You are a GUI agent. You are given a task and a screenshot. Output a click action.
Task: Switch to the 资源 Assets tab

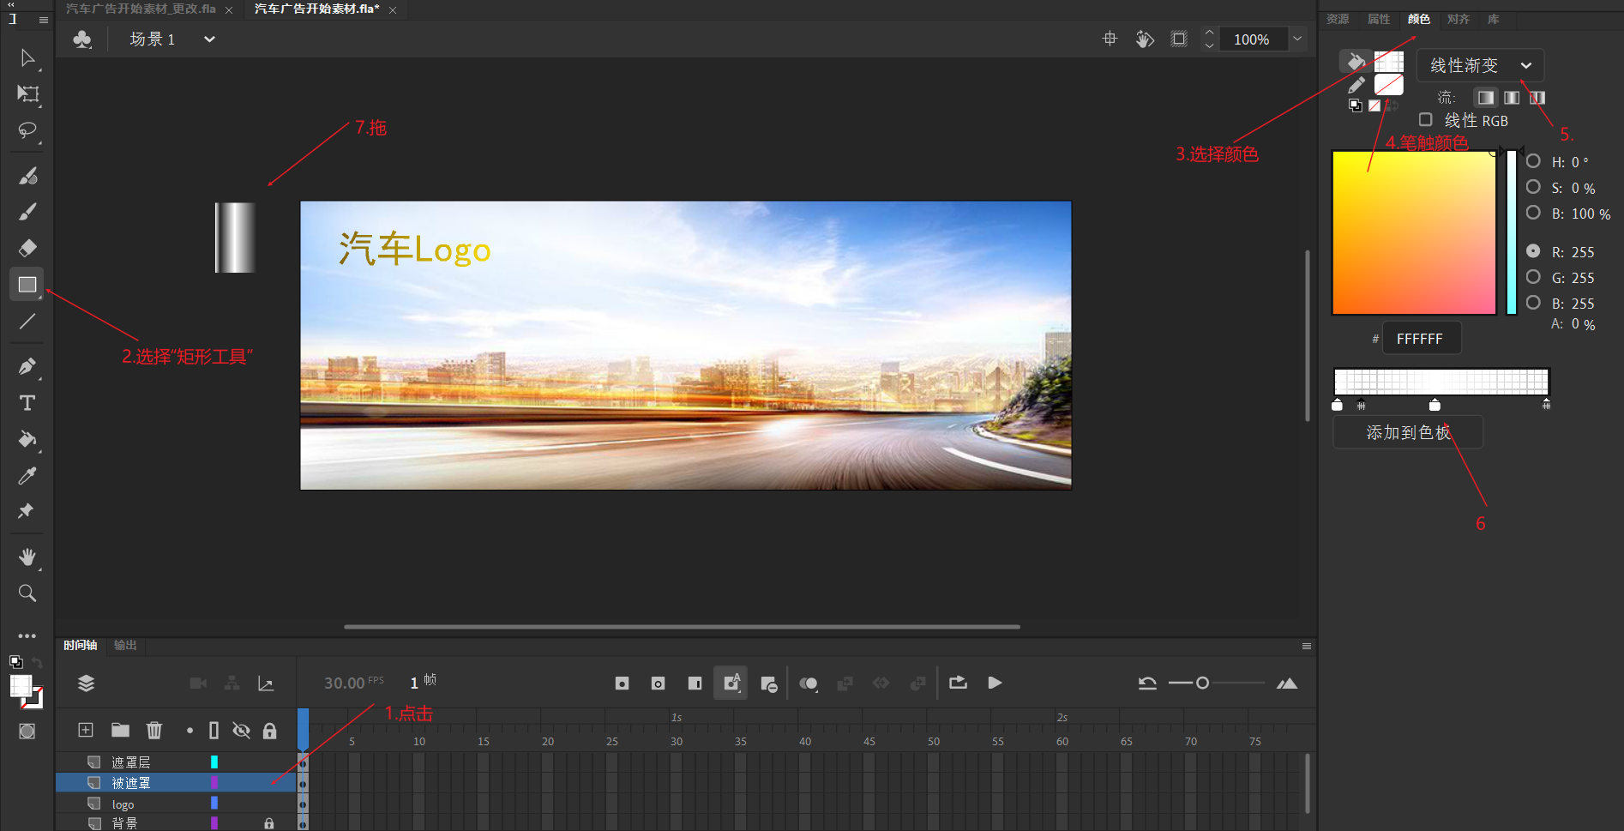pos(1338,19)
